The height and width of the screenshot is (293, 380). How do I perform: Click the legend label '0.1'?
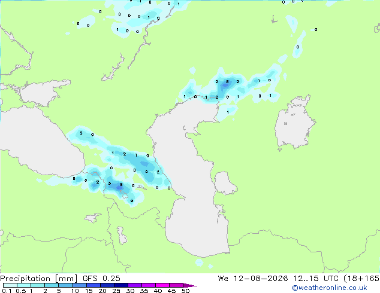[x=7, y=291]
